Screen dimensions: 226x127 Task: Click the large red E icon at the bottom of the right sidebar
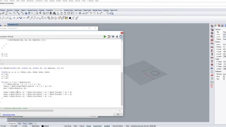(212, 86)
